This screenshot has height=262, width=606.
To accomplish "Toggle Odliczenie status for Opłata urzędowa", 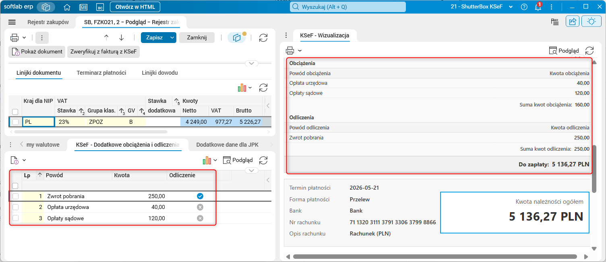I will 200,207.
